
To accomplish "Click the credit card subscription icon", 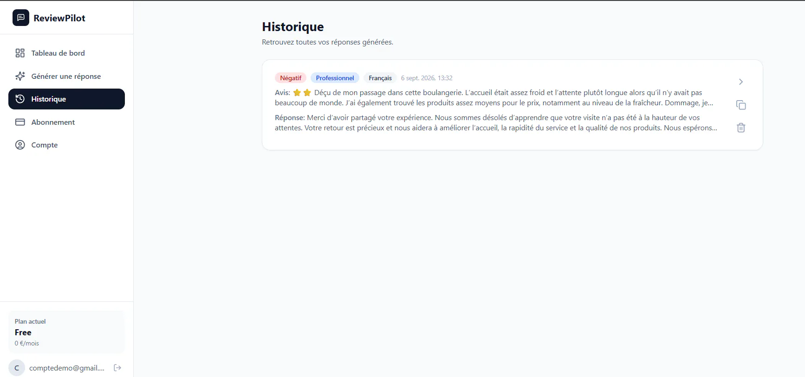I will click(20, 122).
